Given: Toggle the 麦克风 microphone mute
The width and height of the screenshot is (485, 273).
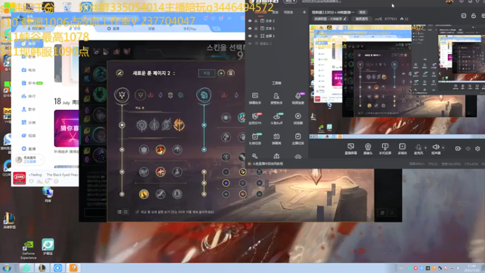Looking at the screenshot, I should tap(418, 149).
